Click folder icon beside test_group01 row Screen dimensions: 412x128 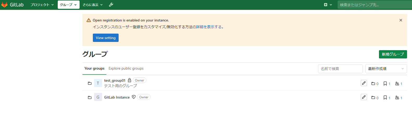(90, 83)
